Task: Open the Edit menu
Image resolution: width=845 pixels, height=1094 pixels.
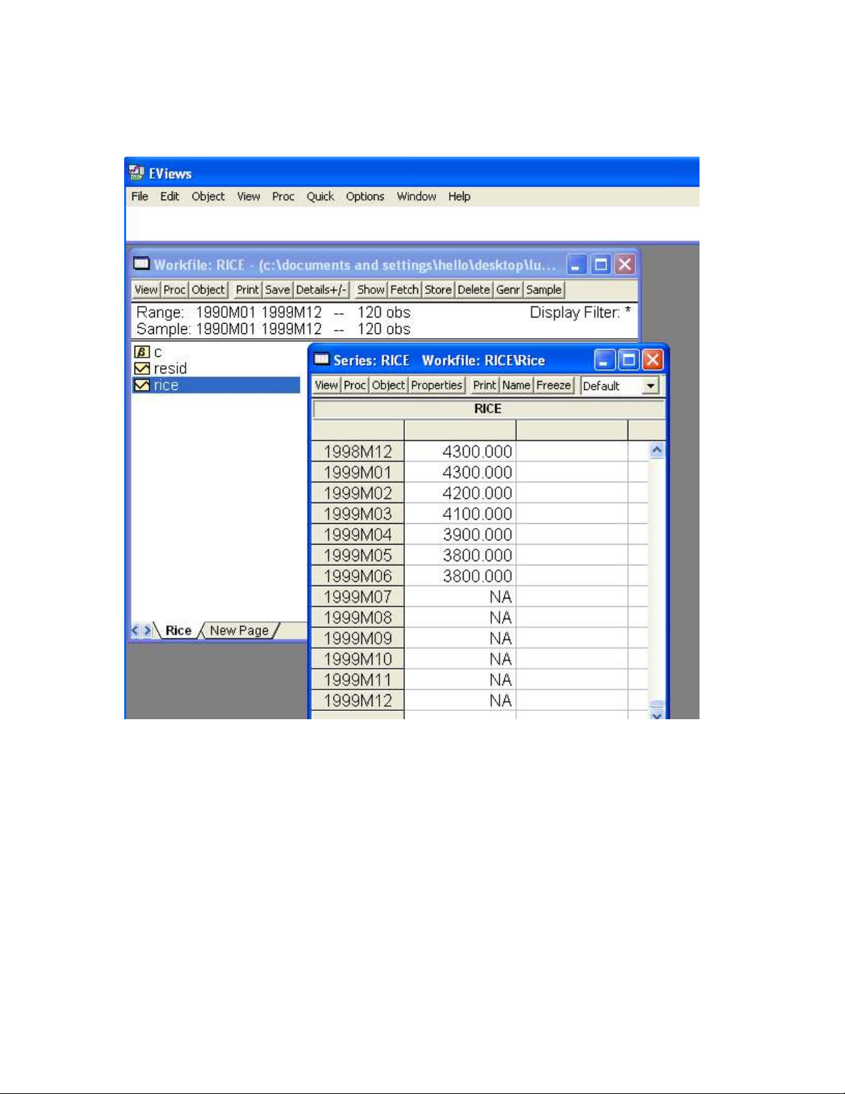Action: 170,196
